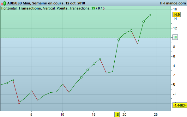
Task: Click the data point at transaction 21
Action: click(x=131, y=31)
